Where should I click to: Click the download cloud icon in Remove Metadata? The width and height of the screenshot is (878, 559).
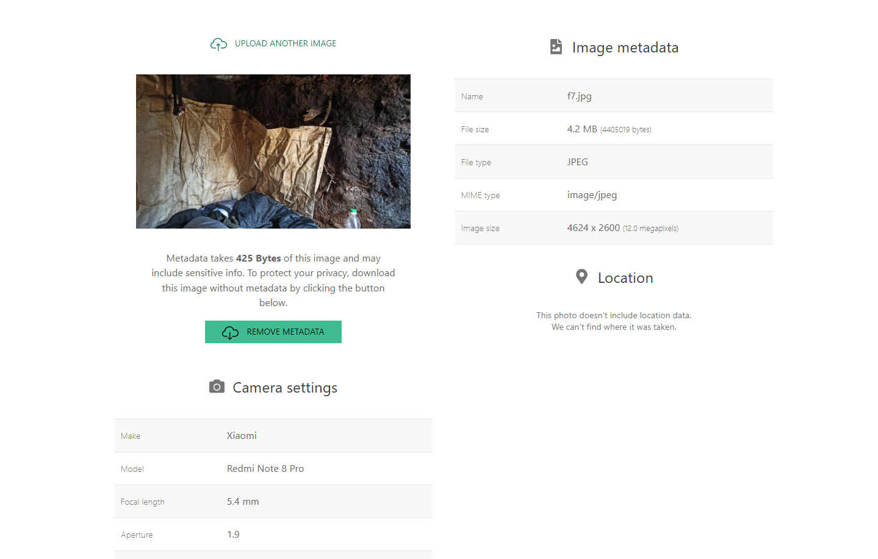pyautogui.click(x=230, y=332)
